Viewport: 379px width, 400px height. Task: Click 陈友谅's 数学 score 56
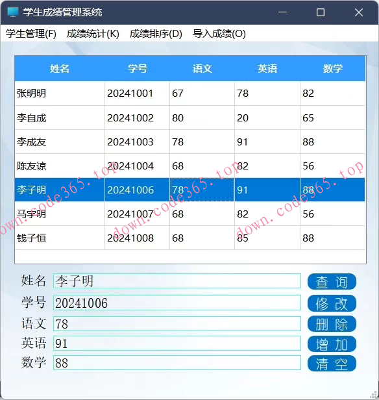coord(333,166)
